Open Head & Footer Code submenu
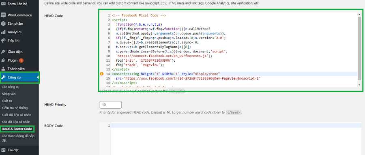 (17, 129)
